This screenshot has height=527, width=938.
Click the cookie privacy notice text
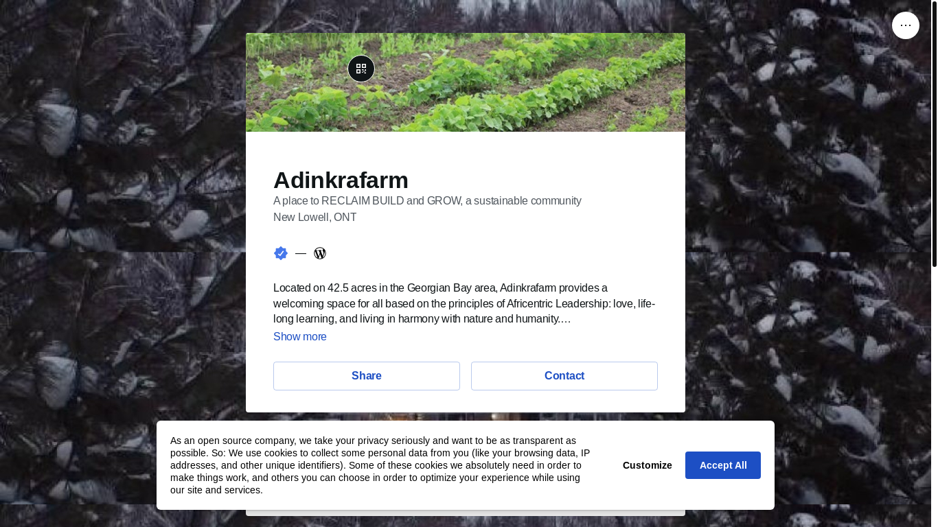pos(380,465)
